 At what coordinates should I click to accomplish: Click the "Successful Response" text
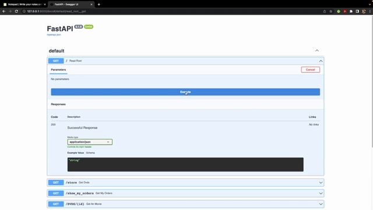(82, 128)
